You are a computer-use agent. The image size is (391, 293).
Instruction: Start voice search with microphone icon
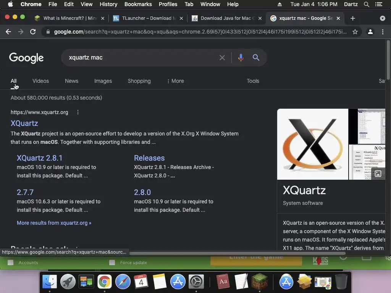point(241,58)
